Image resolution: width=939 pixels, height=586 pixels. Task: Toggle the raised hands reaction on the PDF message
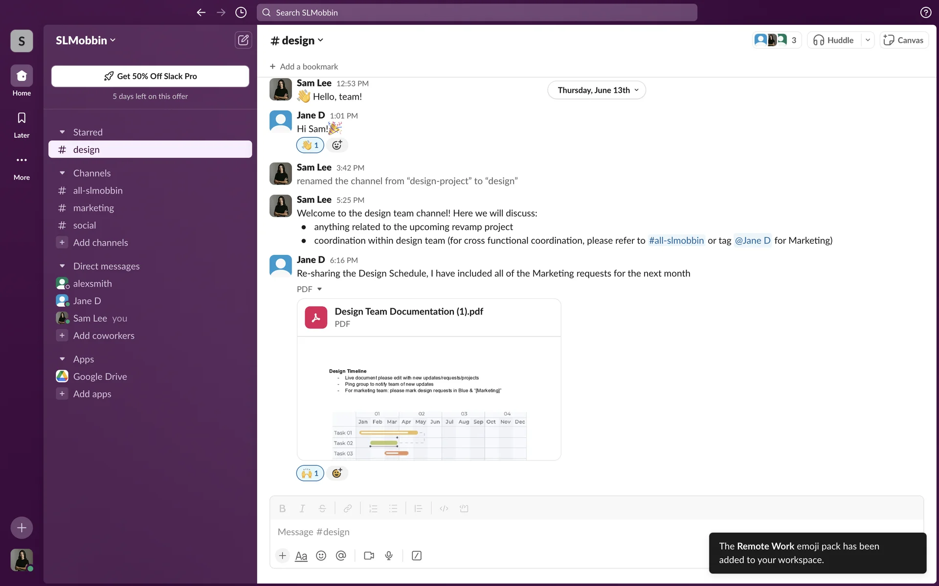(310, 473)
